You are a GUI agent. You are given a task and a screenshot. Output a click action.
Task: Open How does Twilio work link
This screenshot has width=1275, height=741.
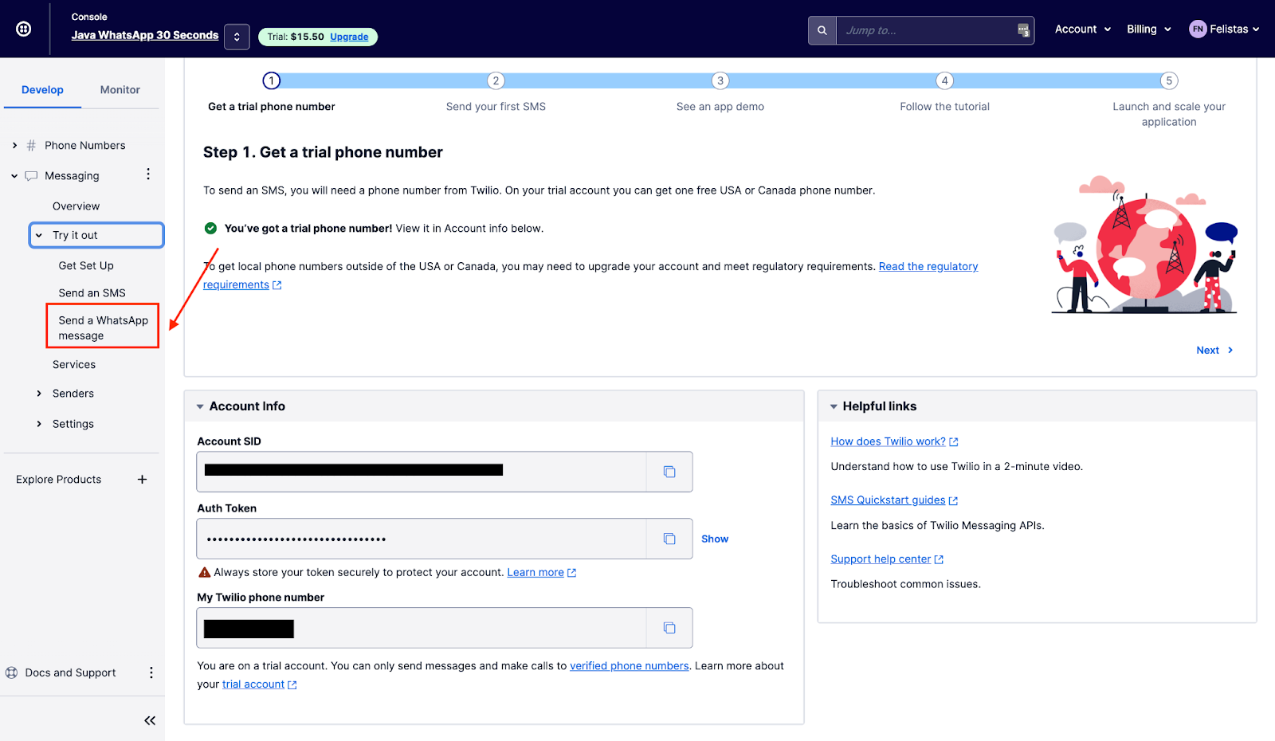tap(894, 441)
